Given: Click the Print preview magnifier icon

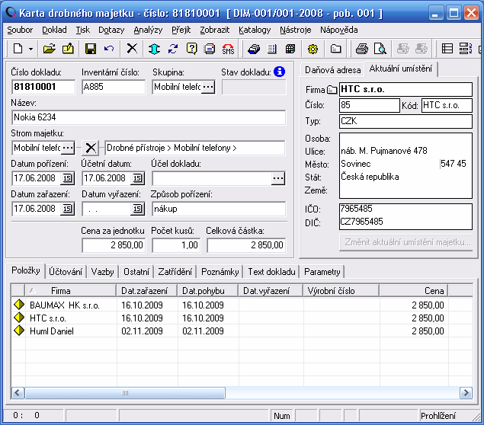Looking at the screenshot, I should click(x=380, y=49).
